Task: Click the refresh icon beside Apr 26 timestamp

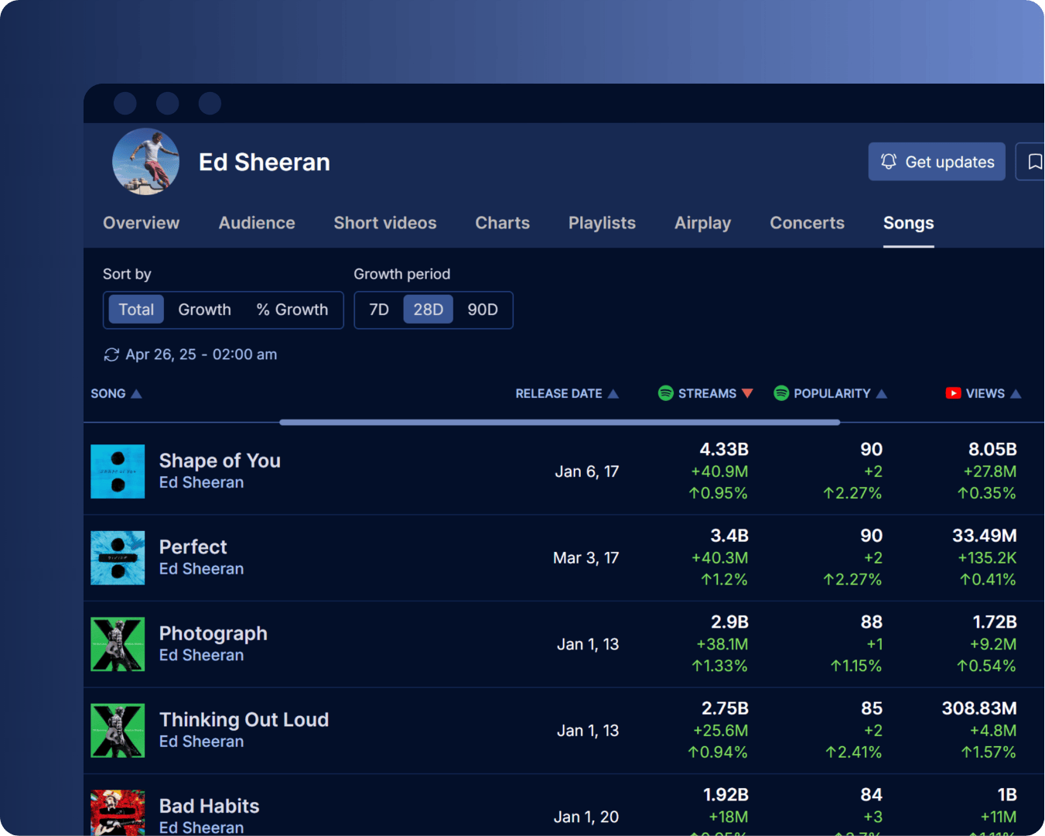Action: pyautogui.click(x=111, y=355)
